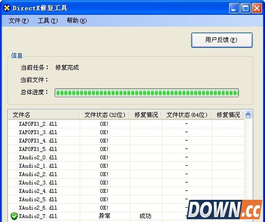
Task: Select the XAudio2_6.dll row
Action: pyautogui.click(x=126, y=208)
